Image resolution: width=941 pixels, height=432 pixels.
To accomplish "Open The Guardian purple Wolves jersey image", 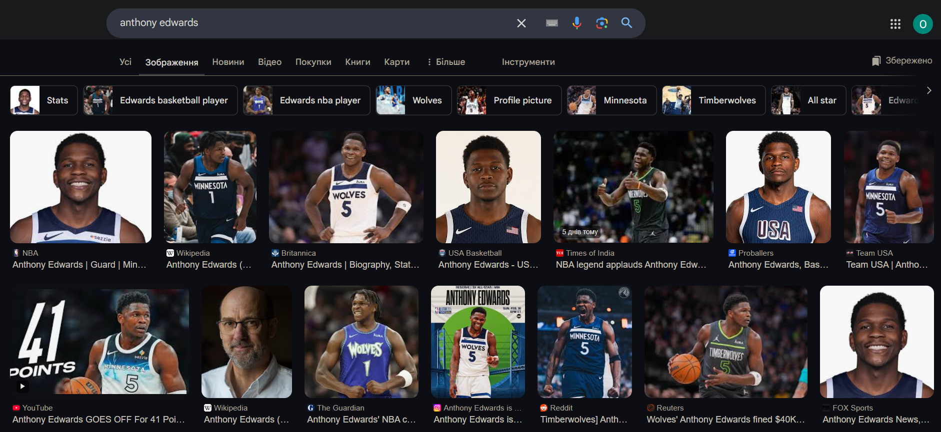I will [361, 342].
